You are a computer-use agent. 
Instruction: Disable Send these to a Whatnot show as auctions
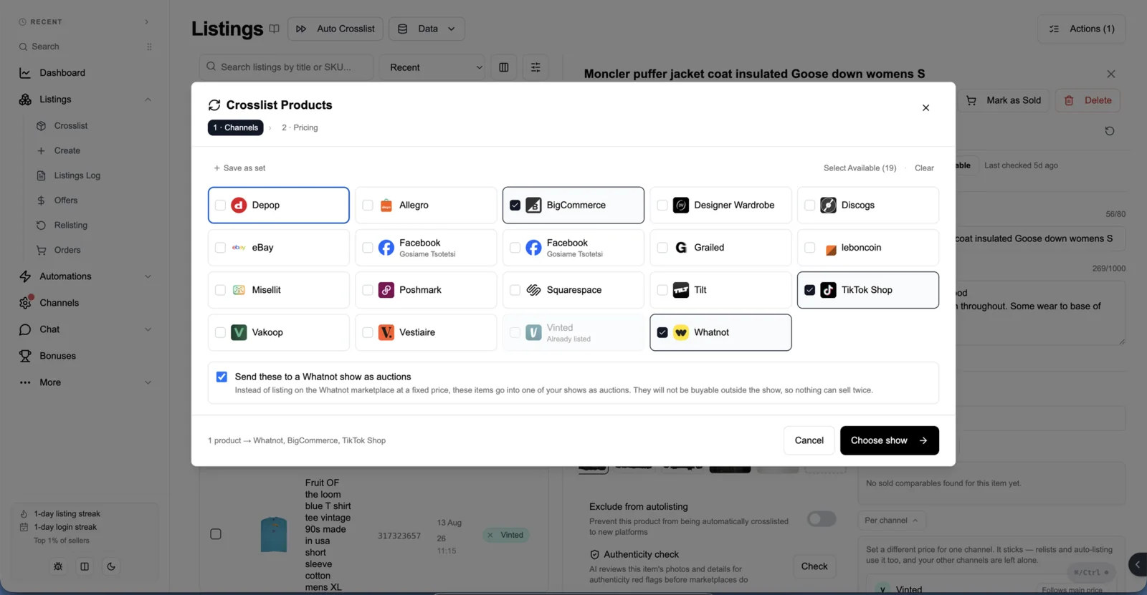coord(222,377)
